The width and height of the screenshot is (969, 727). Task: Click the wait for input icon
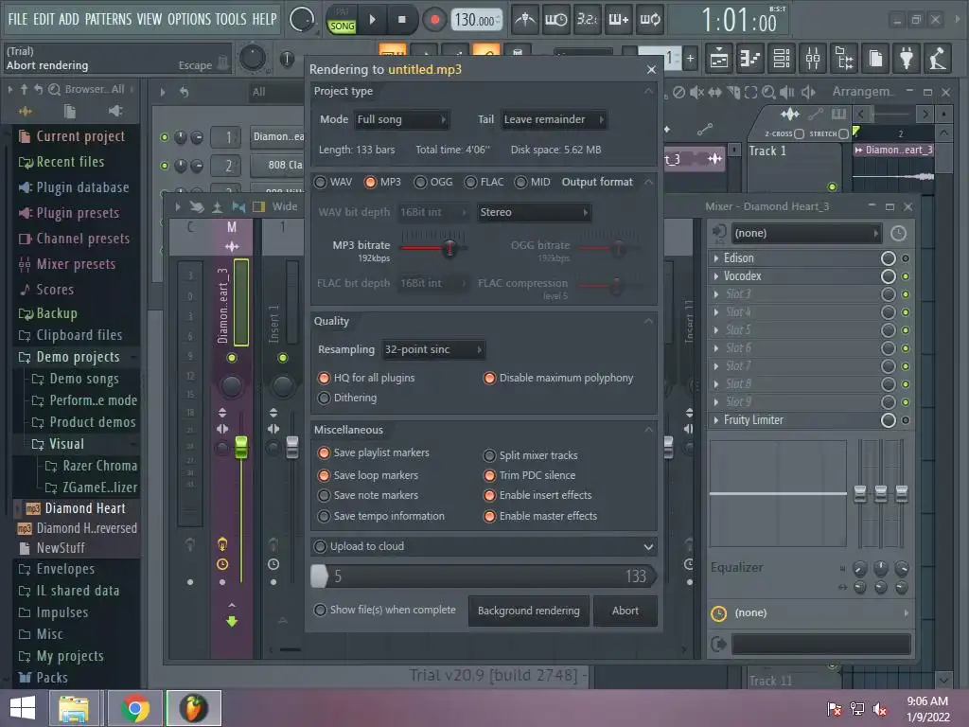tap(555, 20)
